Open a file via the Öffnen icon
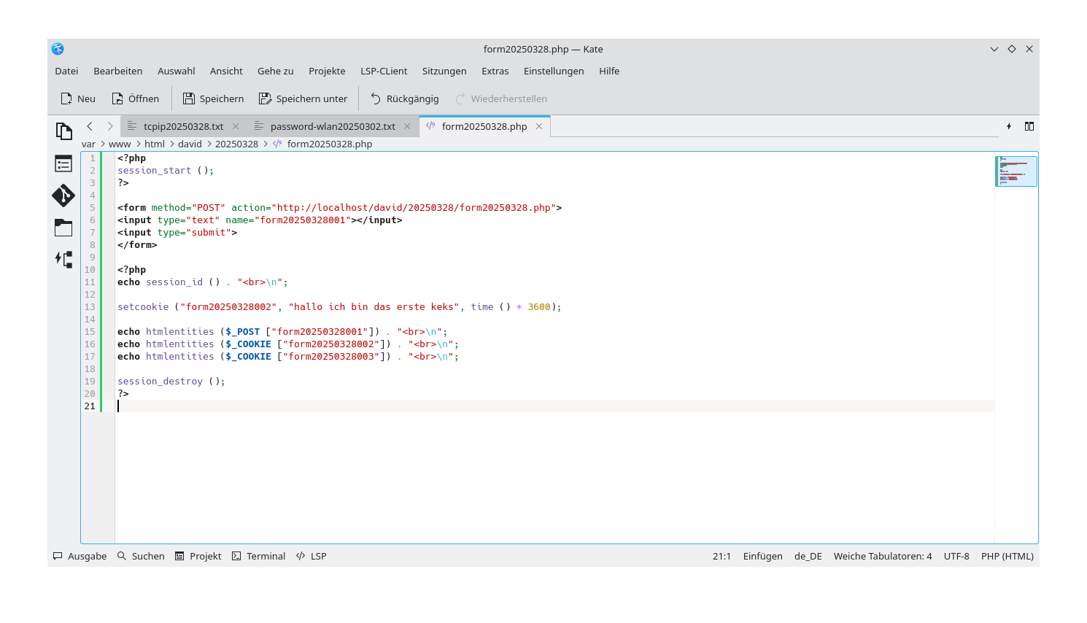 135,98
